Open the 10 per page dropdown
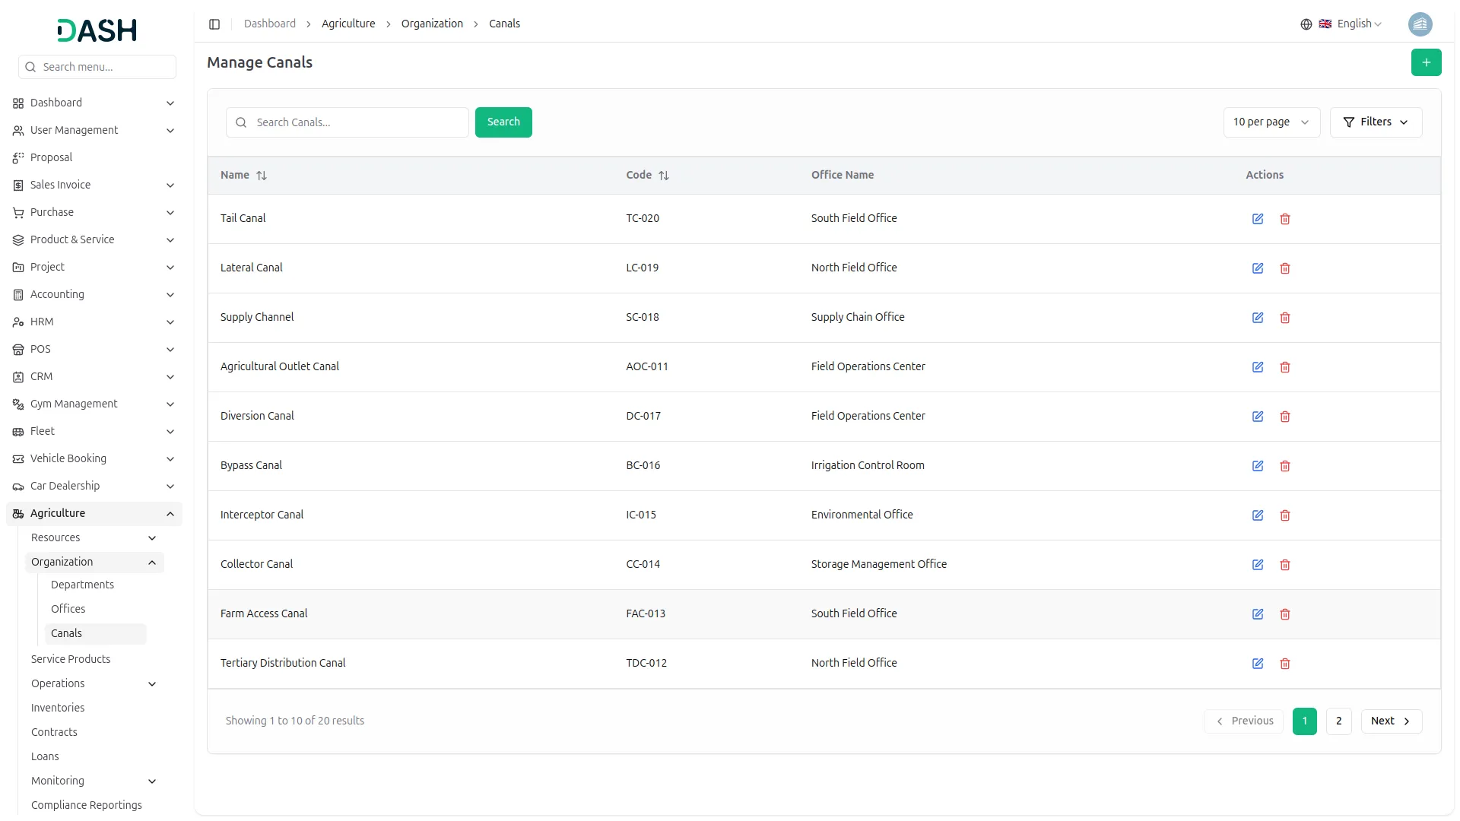This screenshot has height=821, width=1460. (x=1271, y=122)
